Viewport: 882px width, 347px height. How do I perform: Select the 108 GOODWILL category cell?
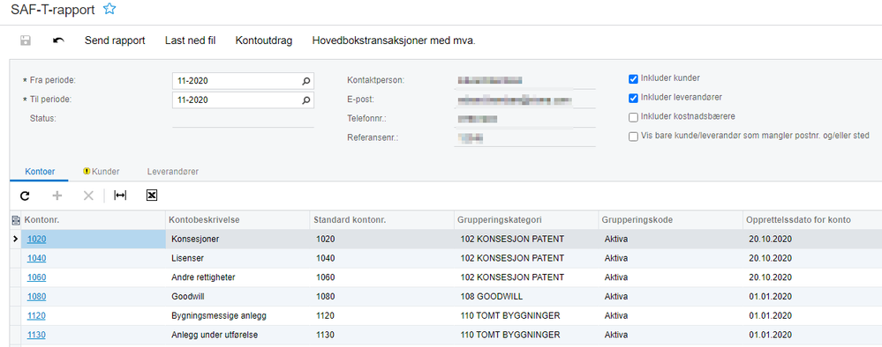coord(526,297)
